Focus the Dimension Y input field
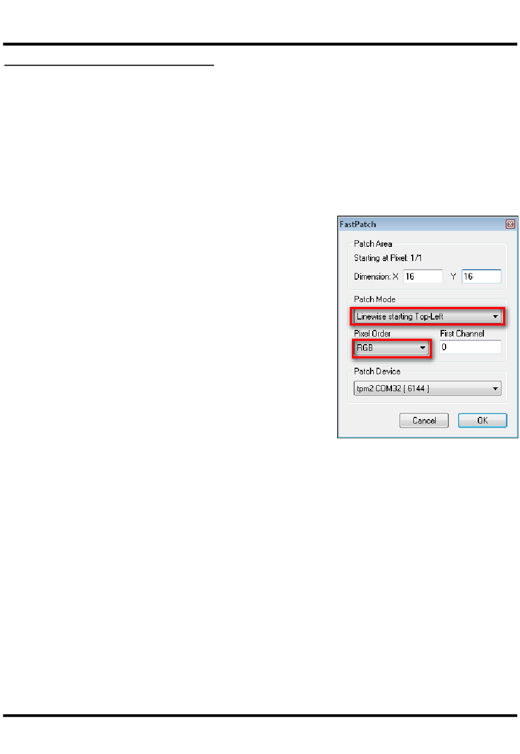Image resolution: width=520 pixels, height=754 pixels. click(x=481, y=276)
